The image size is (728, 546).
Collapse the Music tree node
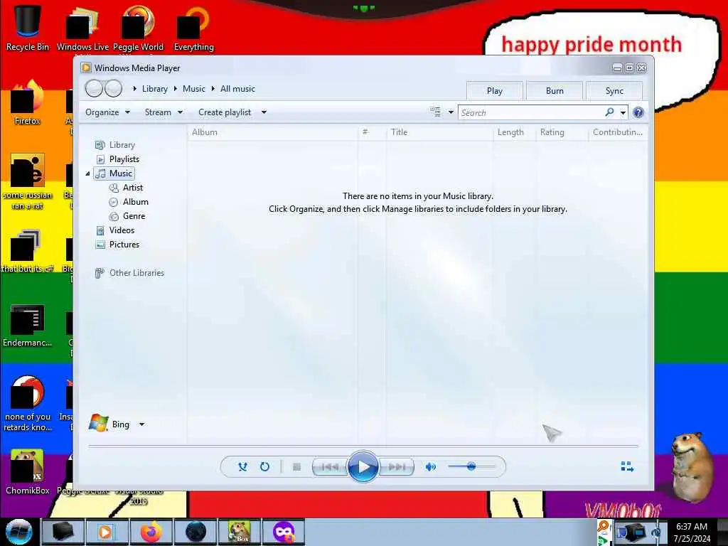point(87,173)
